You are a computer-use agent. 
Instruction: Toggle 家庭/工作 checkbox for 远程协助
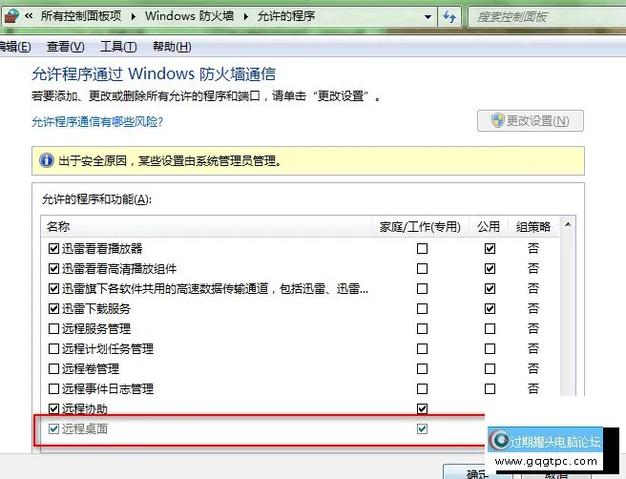click(422, 408)
